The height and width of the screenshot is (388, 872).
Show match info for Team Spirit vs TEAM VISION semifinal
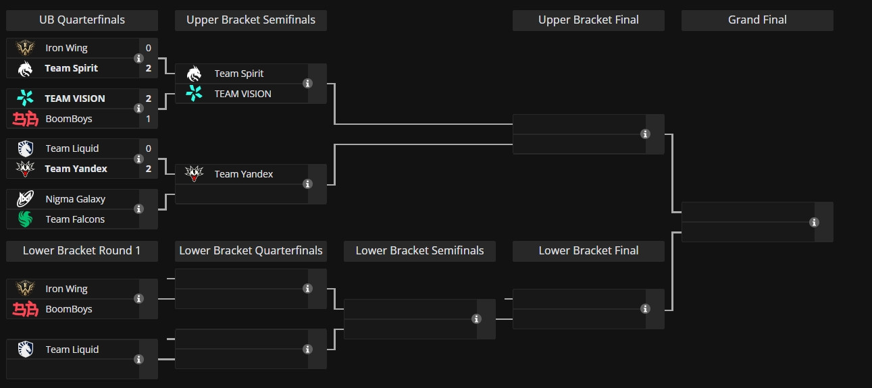(x=308, y=84)
